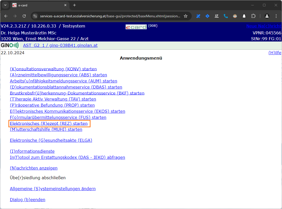The width and height of the screenshot is (282, 209).
Task: Click the site information icon beside URL
Action: coord(35,16)
